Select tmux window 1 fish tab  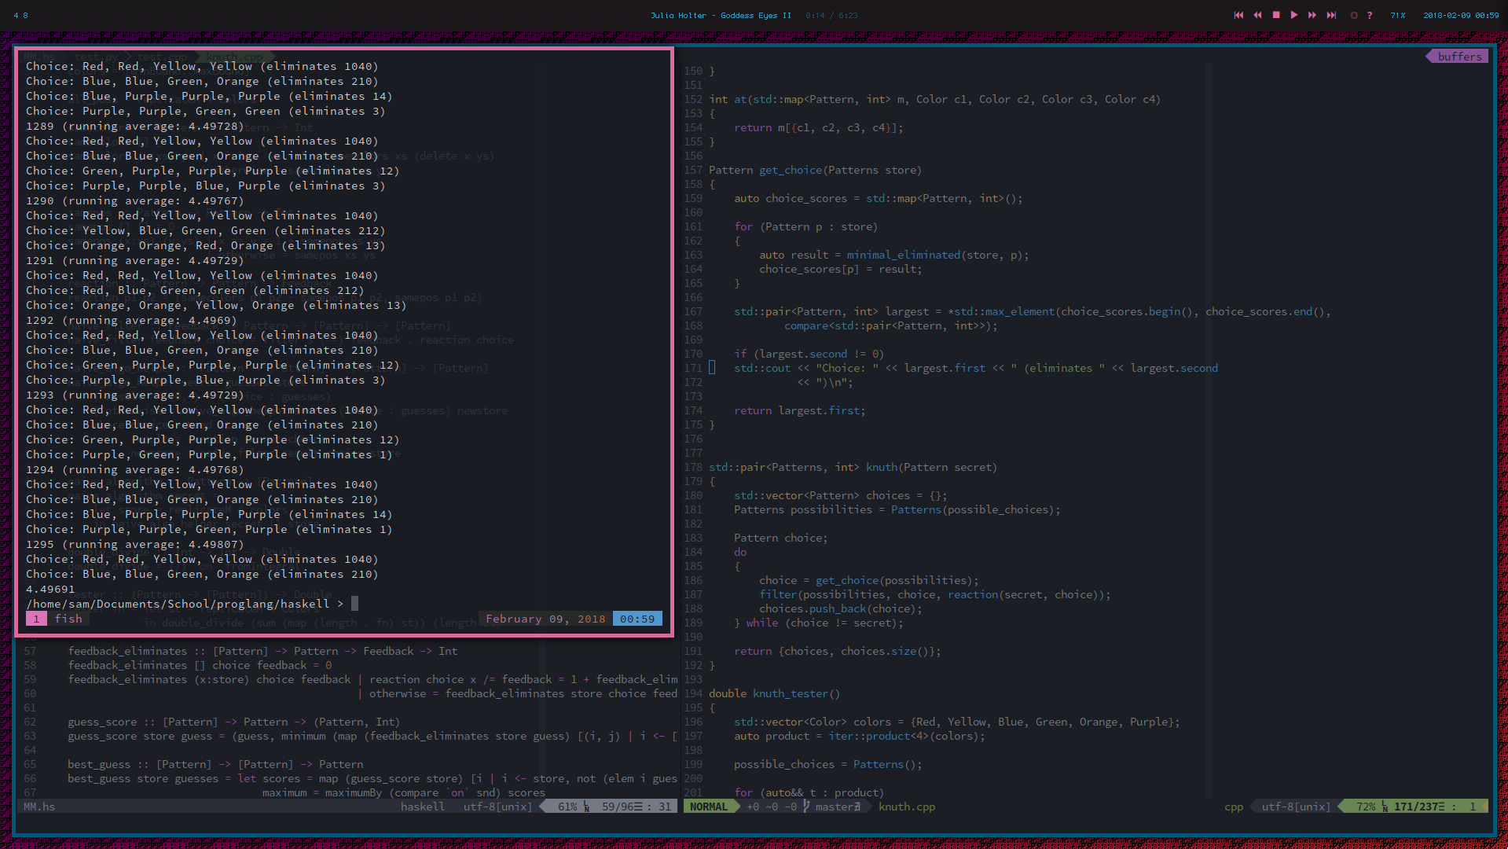[59, 619]
